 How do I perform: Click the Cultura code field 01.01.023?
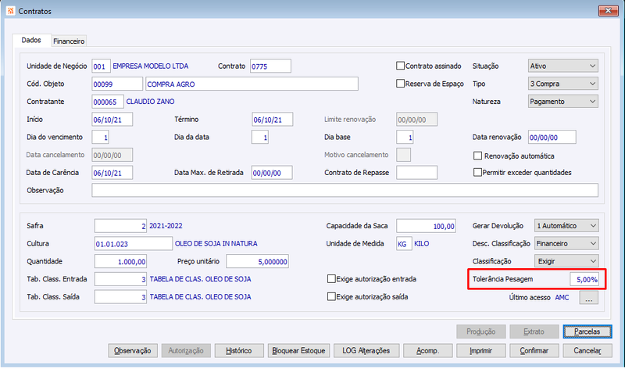point(134,243)
